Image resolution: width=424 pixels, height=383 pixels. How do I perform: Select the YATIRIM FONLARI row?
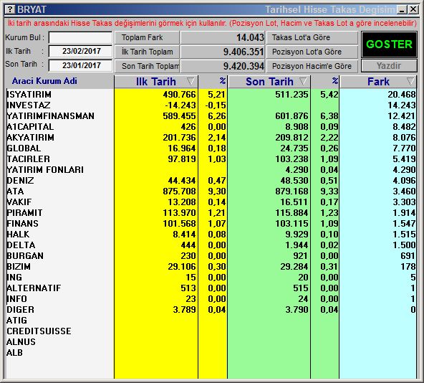pyautogui.click(x=211, y=170)
